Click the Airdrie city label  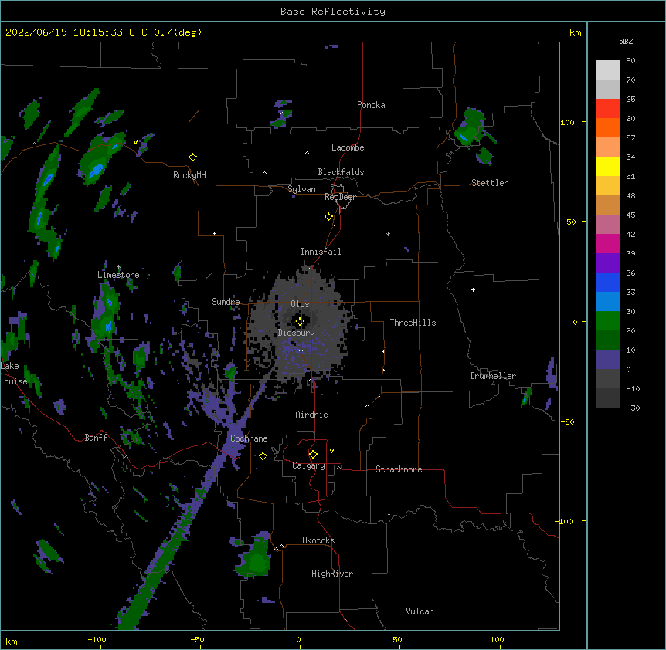tap(312, 415)
